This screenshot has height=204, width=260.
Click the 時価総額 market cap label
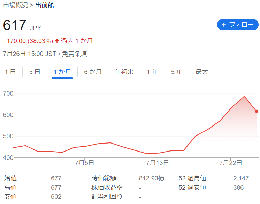[x=104, y=178]
